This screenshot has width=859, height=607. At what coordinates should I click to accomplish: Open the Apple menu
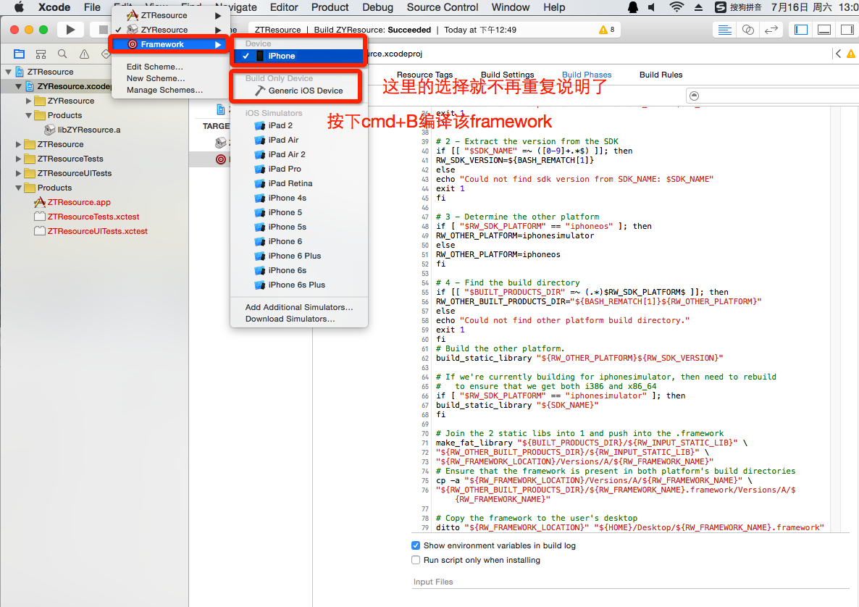(x=19, y=7)
